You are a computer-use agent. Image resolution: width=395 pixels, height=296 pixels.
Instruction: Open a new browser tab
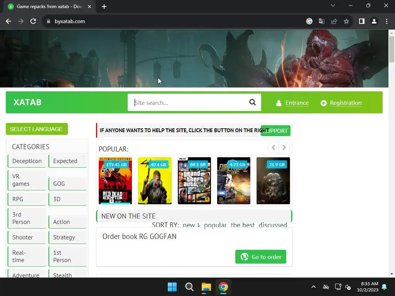104,7
